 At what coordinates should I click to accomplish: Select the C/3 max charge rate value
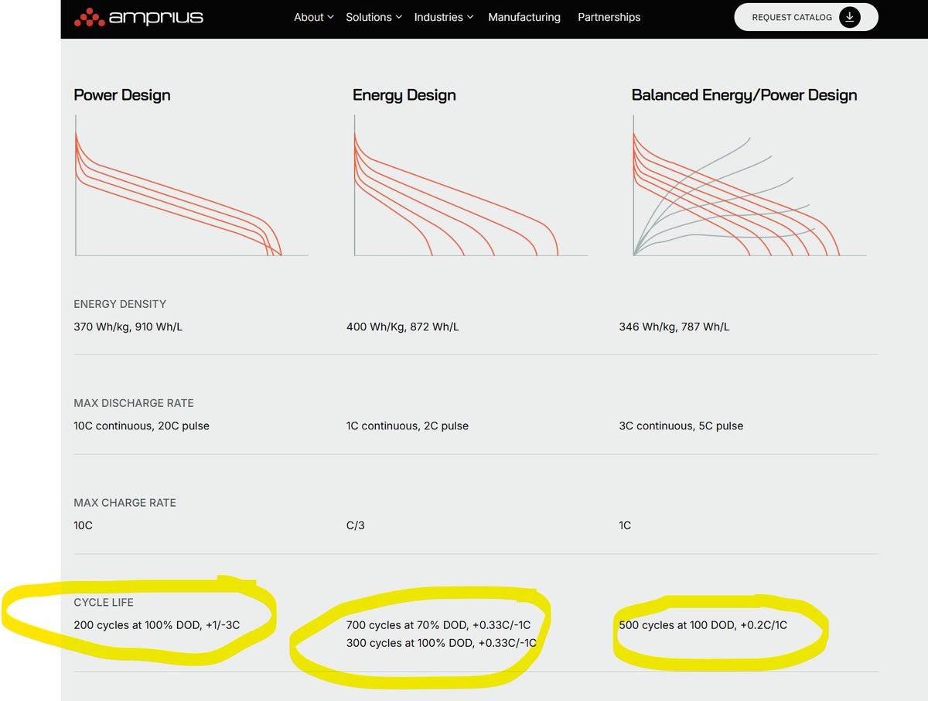click(x=356, y=525)
